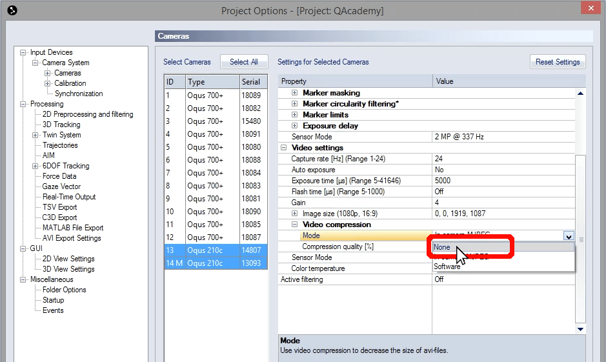Sort camera list by ID column header
The width and height of the screenshot is (606, 362).
coord(175,82)
